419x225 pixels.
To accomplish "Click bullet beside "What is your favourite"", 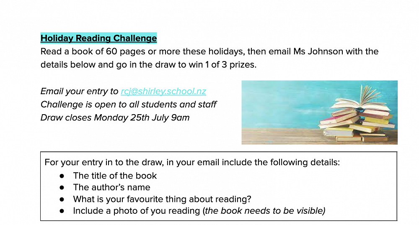I will coord(62,199).
